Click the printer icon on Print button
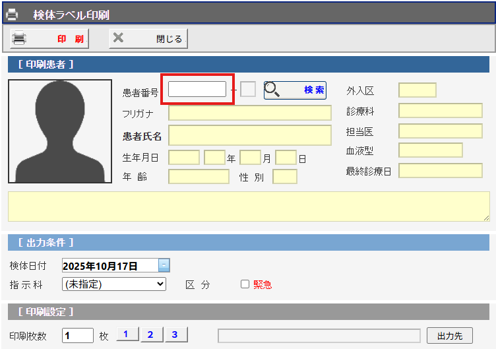The height and width of the screenshot is (349, 496). 20,39
